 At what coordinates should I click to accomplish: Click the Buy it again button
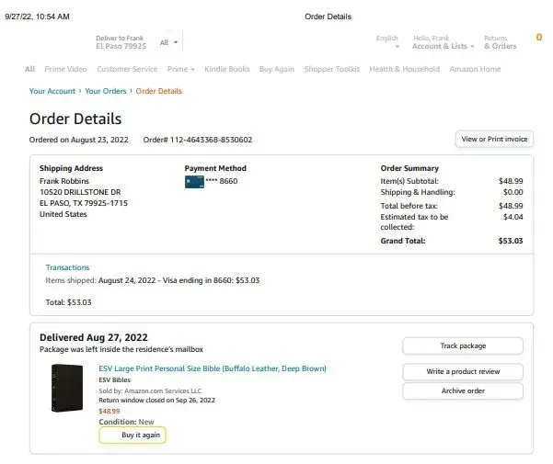coord(132,436)
